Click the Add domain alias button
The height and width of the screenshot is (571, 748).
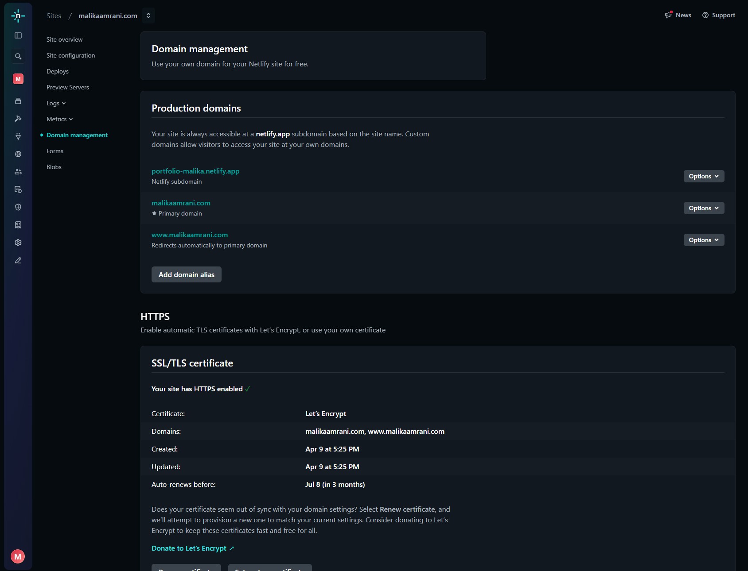tap(187, 274)
